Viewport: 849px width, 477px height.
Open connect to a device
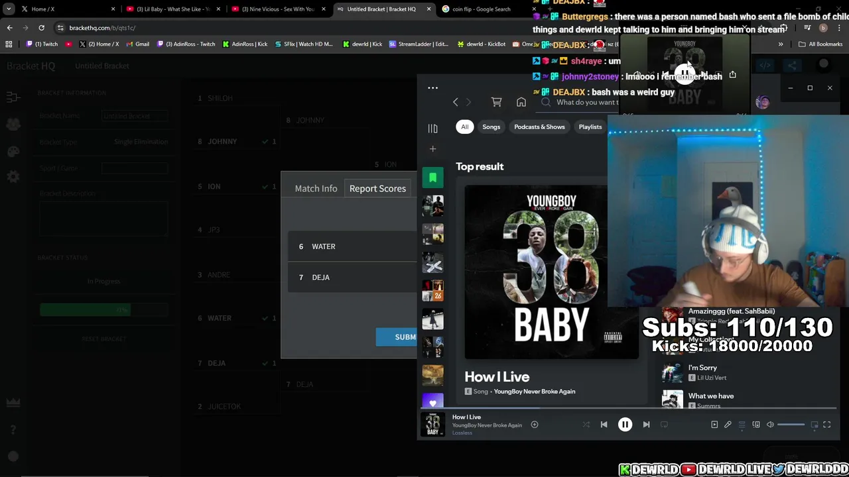756,425
